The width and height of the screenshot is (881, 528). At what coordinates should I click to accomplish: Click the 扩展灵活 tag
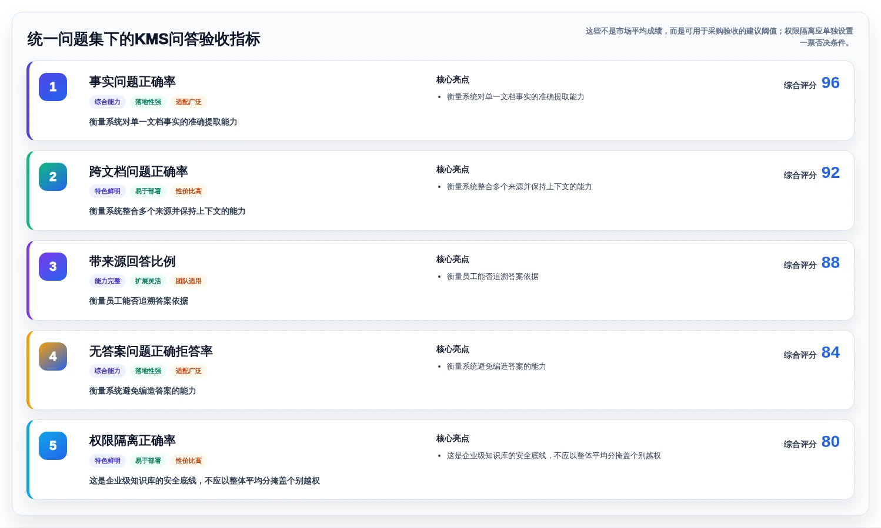point(148,281)
